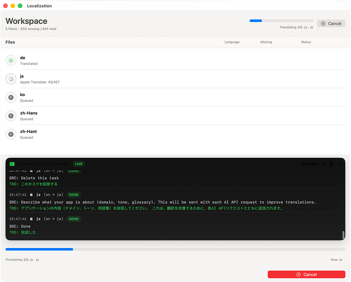Click top 'Translating 2/5: ja • ja' status text
351x282 pixels.
pos(296,27)
